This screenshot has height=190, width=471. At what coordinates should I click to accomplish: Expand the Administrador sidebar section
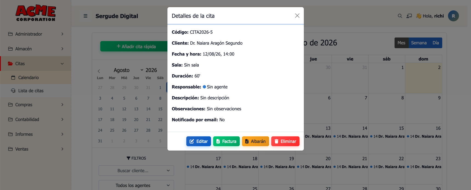pos(36,34)
